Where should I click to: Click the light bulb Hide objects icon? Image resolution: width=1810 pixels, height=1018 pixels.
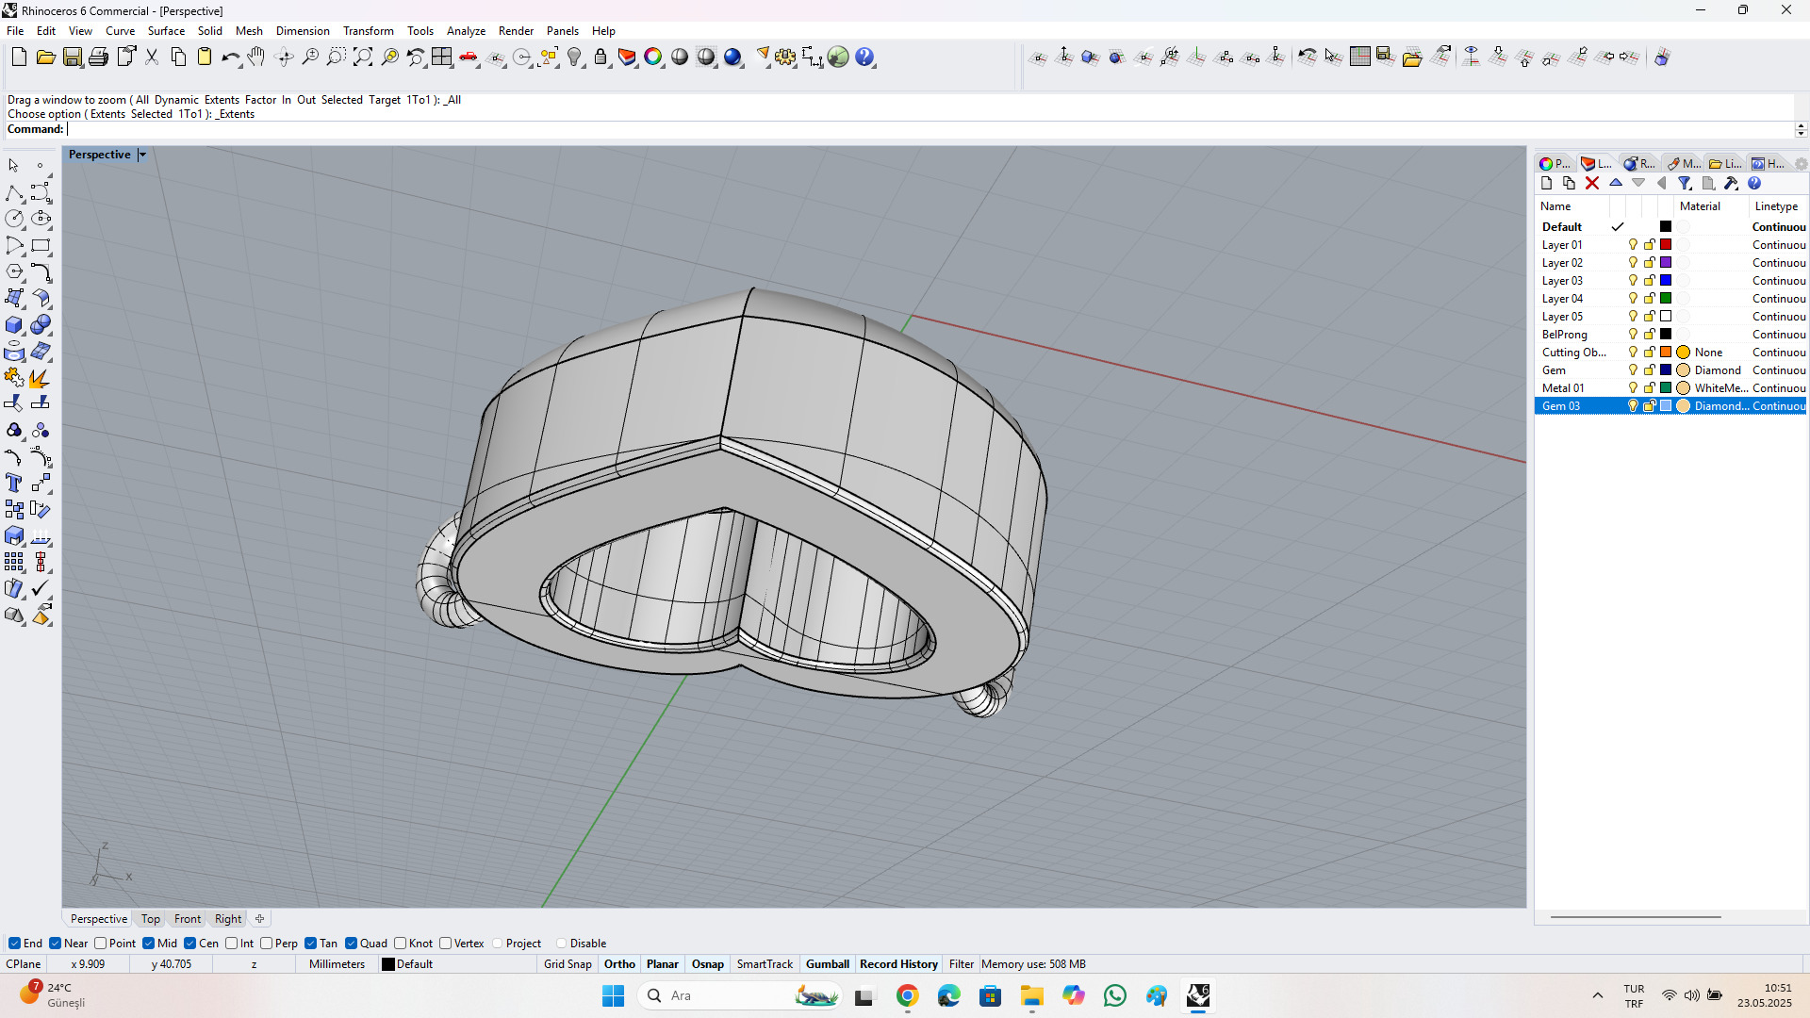click(x=574, y=57)
